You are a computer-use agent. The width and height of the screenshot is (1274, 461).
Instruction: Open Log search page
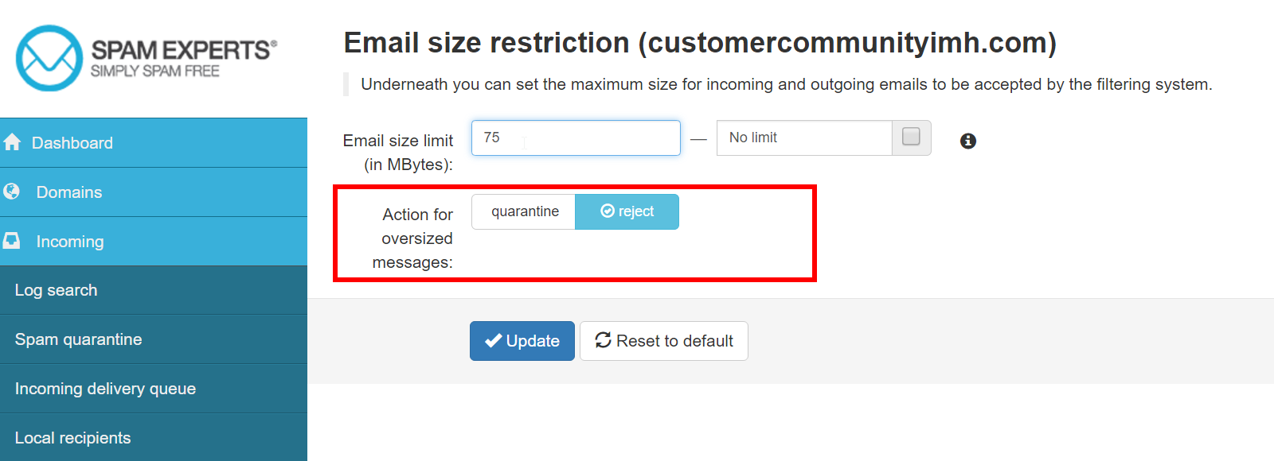pos(57,290)
